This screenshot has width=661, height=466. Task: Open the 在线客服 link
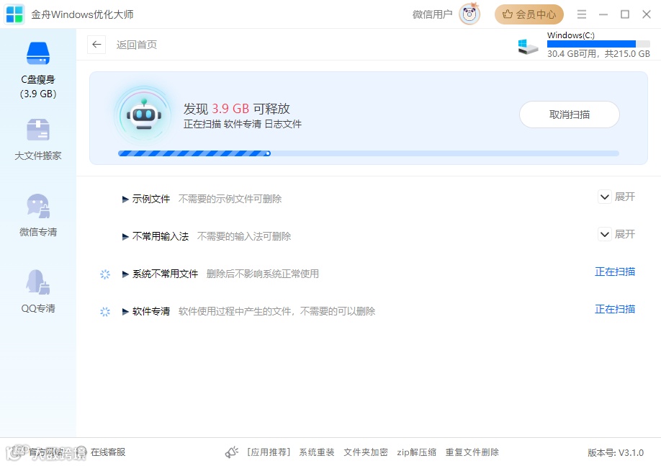[x=108, y=452]
